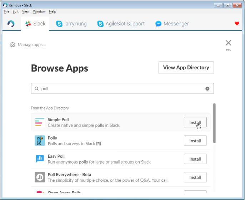Image resolution: width=245 pixels, height=200 pixels.
Task: Click the Browse Apps heading
Action: point(60,68)
